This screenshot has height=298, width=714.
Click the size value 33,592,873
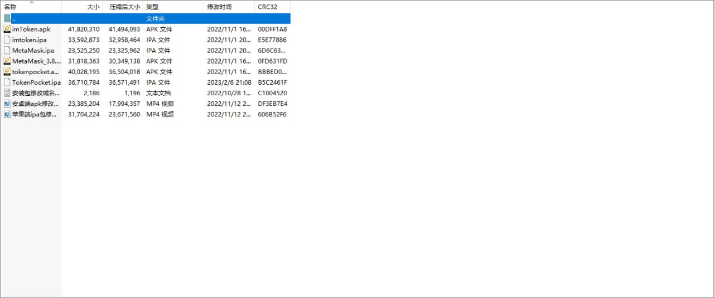click(84, 40)
